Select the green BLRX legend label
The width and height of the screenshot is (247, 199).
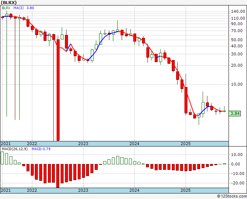coord(6,8)
